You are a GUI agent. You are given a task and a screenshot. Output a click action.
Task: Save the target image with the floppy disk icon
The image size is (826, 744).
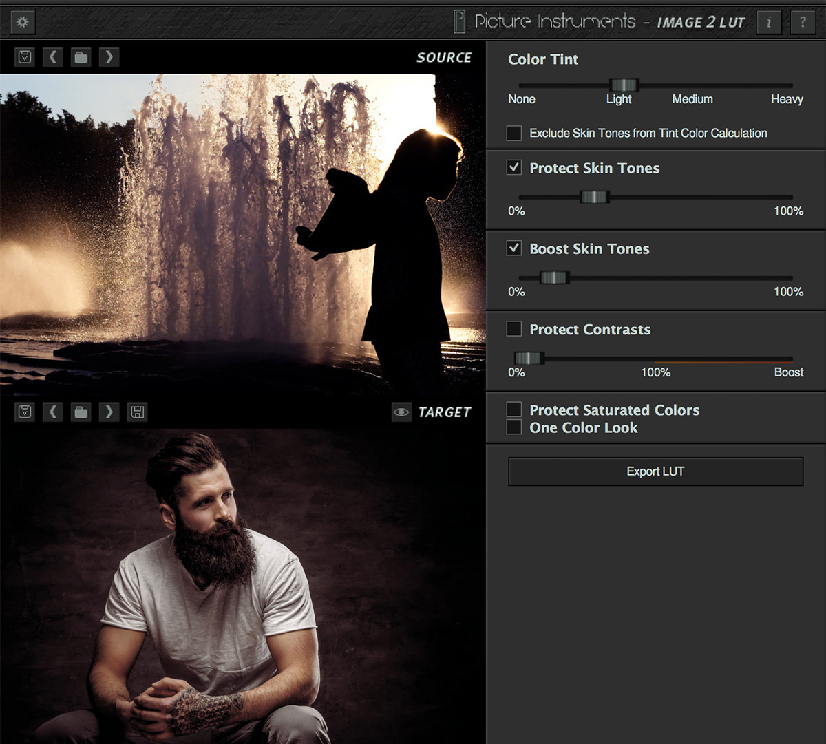coord(138,412)
